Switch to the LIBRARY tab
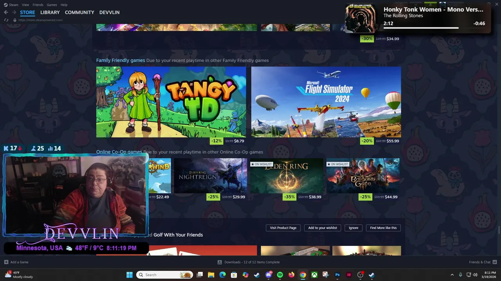The height and width of the screenshot is (281, 501). (x=50, y=12)
